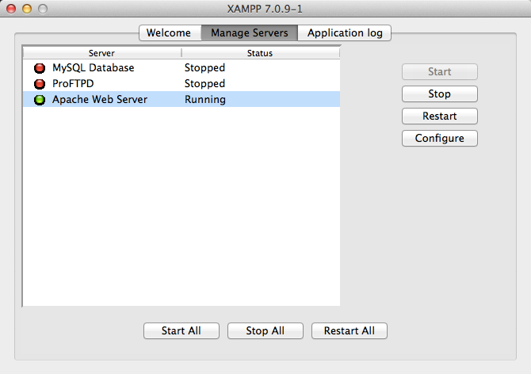This screenshot has width=531, height=374.
Task: Stop the selected Apache server
Action: coord(440,93)
